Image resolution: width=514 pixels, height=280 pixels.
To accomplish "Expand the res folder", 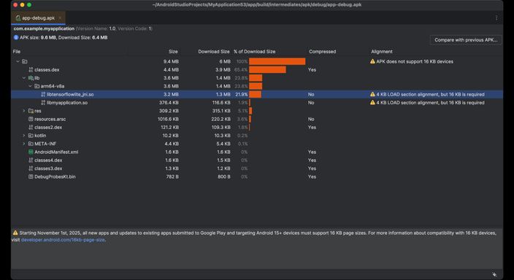I will tap(24, 111).
